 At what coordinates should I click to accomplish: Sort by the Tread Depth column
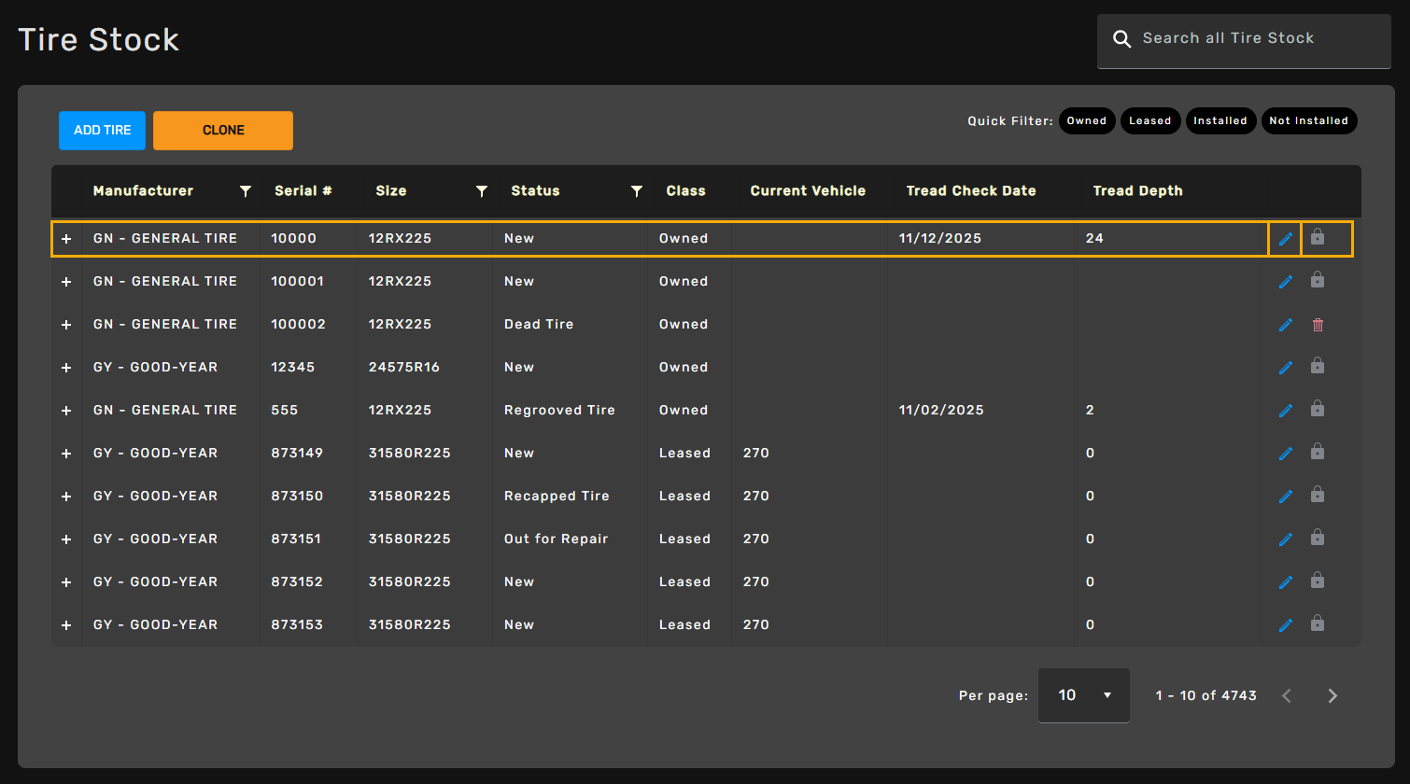click(x=1137, y=191)
